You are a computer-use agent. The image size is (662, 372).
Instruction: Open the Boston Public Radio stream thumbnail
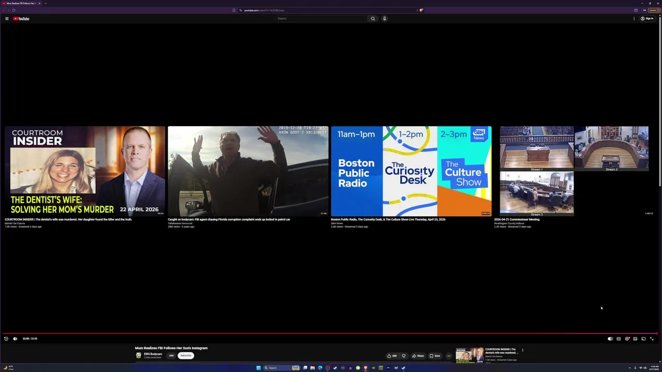[x=411, y=171]
